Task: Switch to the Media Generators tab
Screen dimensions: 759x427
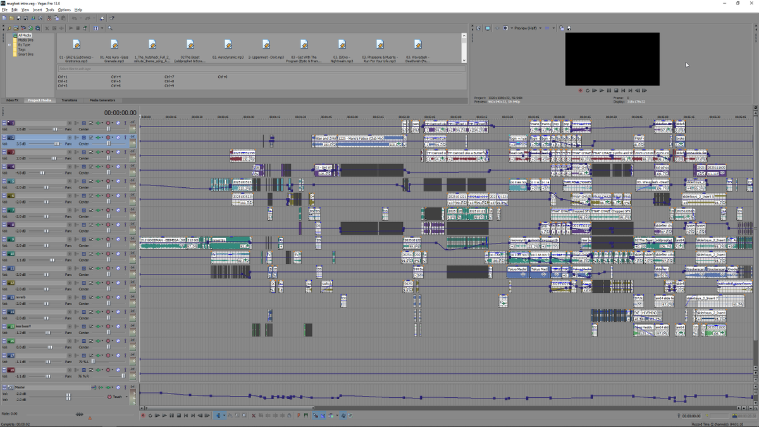Action: point(102,100)
